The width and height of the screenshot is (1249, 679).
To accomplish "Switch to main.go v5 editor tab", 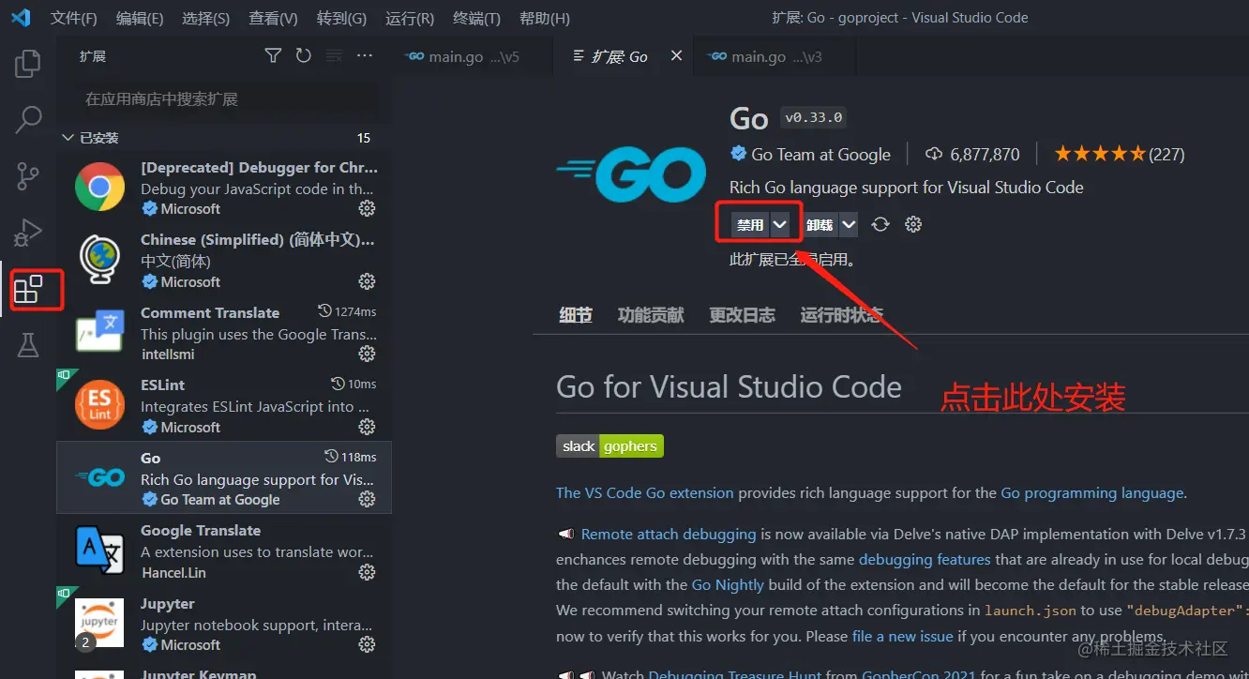I will coord(472,56).
